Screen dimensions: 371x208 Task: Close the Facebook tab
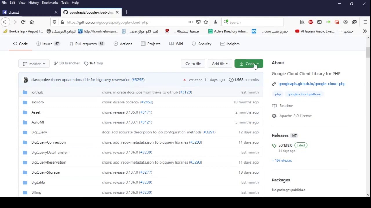(56, 12)
